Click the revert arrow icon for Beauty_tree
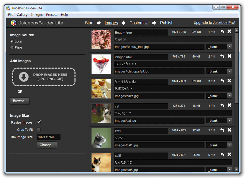Screen dimensions: 246x179 [222, 32]
